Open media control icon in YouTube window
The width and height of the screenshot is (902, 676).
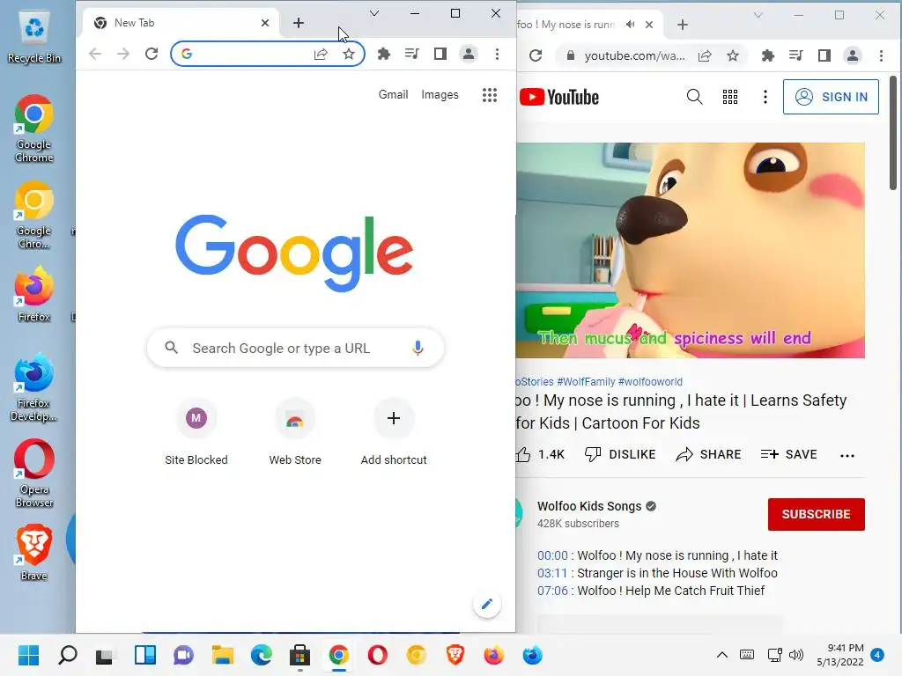tap(796, 55)
